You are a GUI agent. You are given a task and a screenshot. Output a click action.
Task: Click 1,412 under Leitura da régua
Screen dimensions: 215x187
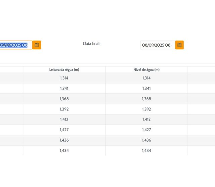[64, 120]
